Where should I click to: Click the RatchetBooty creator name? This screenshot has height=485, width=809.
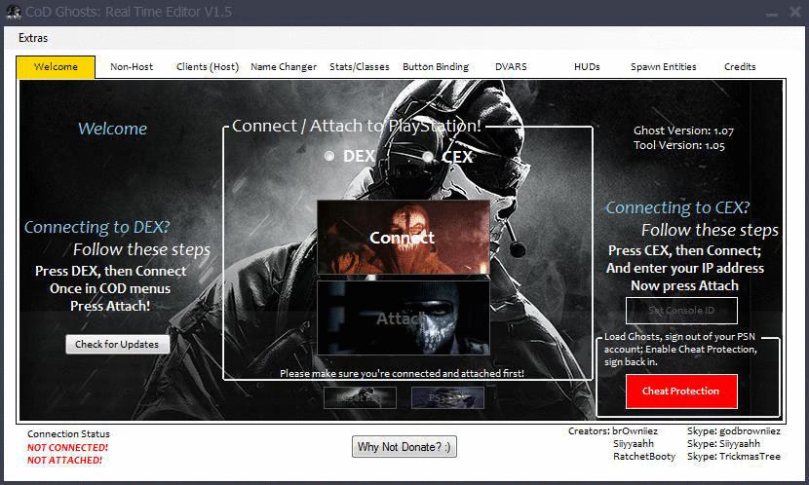pyautogui.click(x=644, y=456)
